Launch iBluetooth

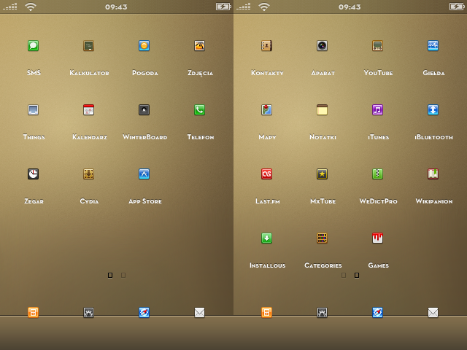433,110
